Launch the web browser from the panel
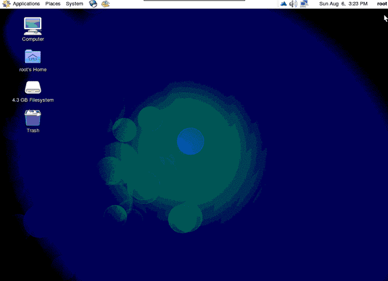Viewport: 388px width, 281px height. [x=93, y=4]
